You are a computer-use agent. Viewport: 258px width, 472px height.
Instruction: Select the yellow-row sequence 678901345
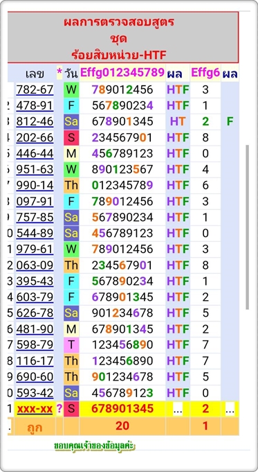pyautogui.click(x=122, y=409)
